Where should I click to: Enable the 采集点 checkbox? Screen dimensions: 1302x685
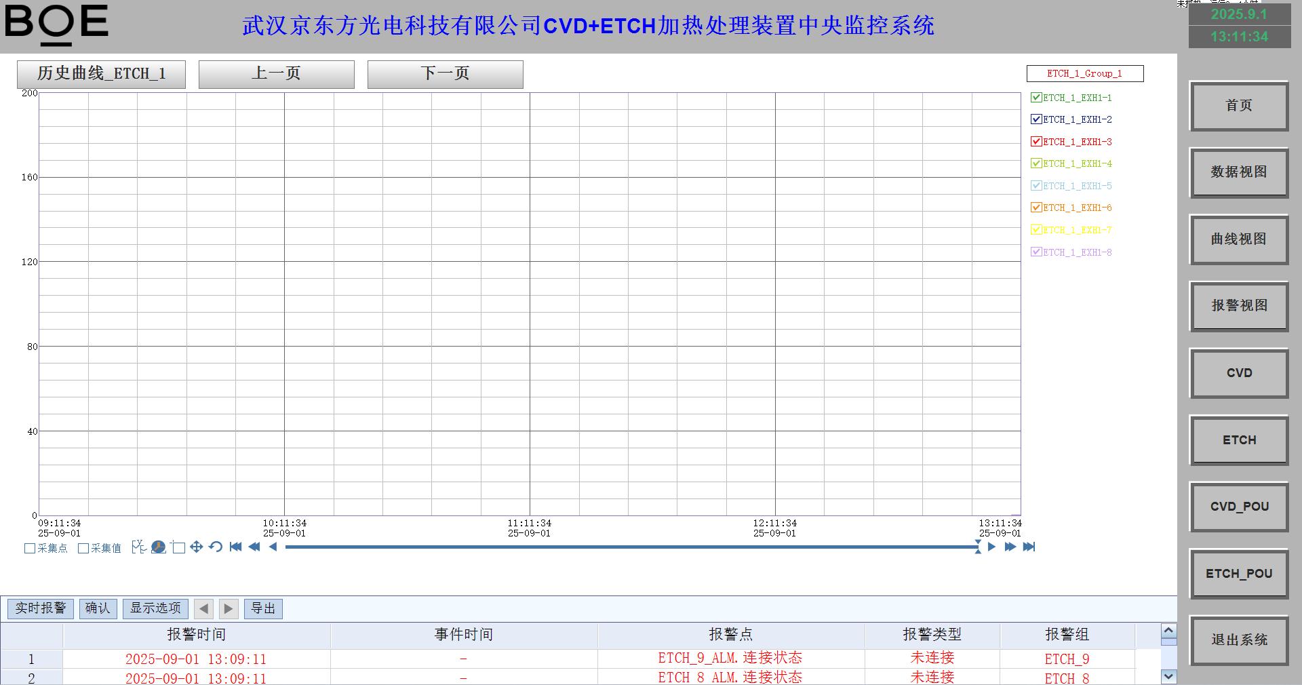pyautogui.click(x=30, y=549)
